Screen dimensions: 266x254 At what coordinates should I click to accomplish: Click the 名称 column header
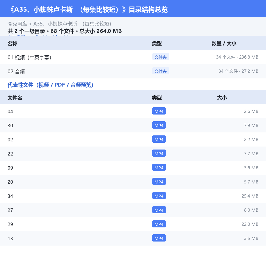pyautogui.click(x=12, y=43)
